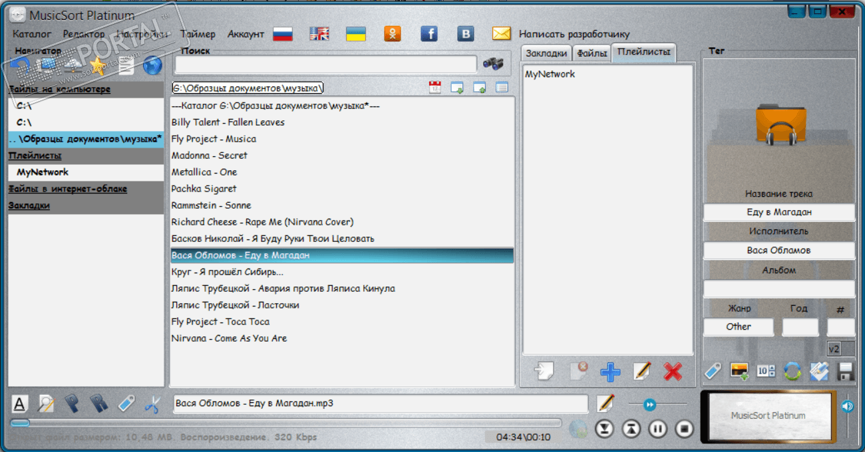Image resolution: width=865 pixels, height=452 pixels.
Task: Click the Название трека field Еду в Магадан
Action: (779, 213)
